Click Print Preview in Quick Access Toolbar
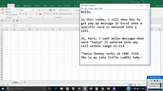The height and width of the screenshot is (91, 163). (13, 21)
